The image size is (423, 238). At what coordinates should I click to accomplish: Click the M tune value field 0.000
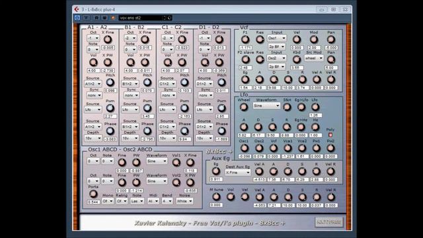(216, 205)
